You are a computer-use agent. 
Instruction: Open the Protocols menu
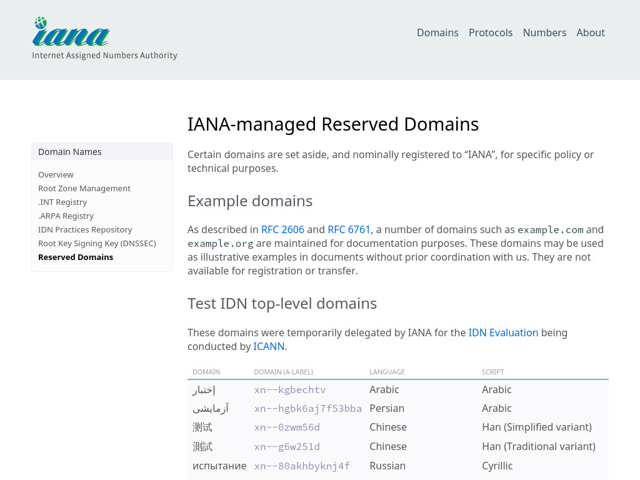491,32
